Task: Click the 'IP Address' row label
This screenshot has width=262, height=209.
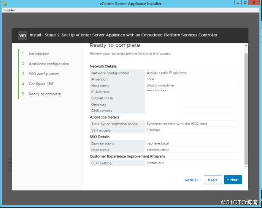Action: point(100,92)
